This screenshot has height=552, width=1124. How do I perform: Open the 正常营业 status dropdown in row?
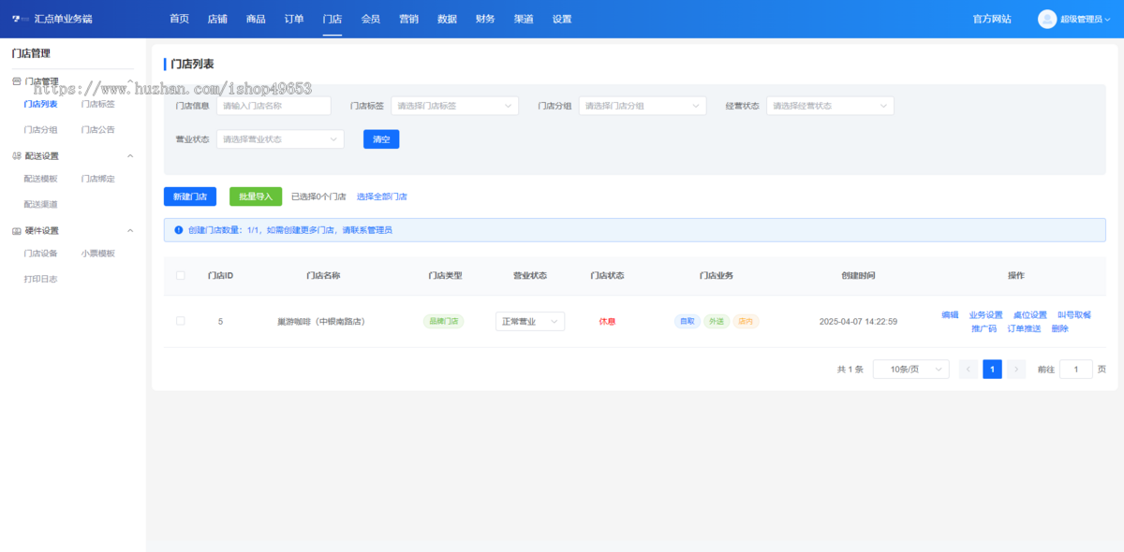tap(530, 322)
